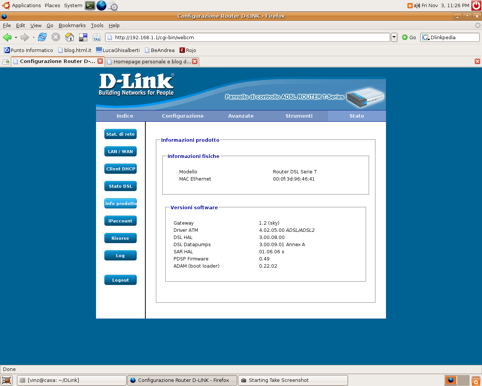
Task: Launch web browser globe icon in panel
Action: tap(101, 5)
